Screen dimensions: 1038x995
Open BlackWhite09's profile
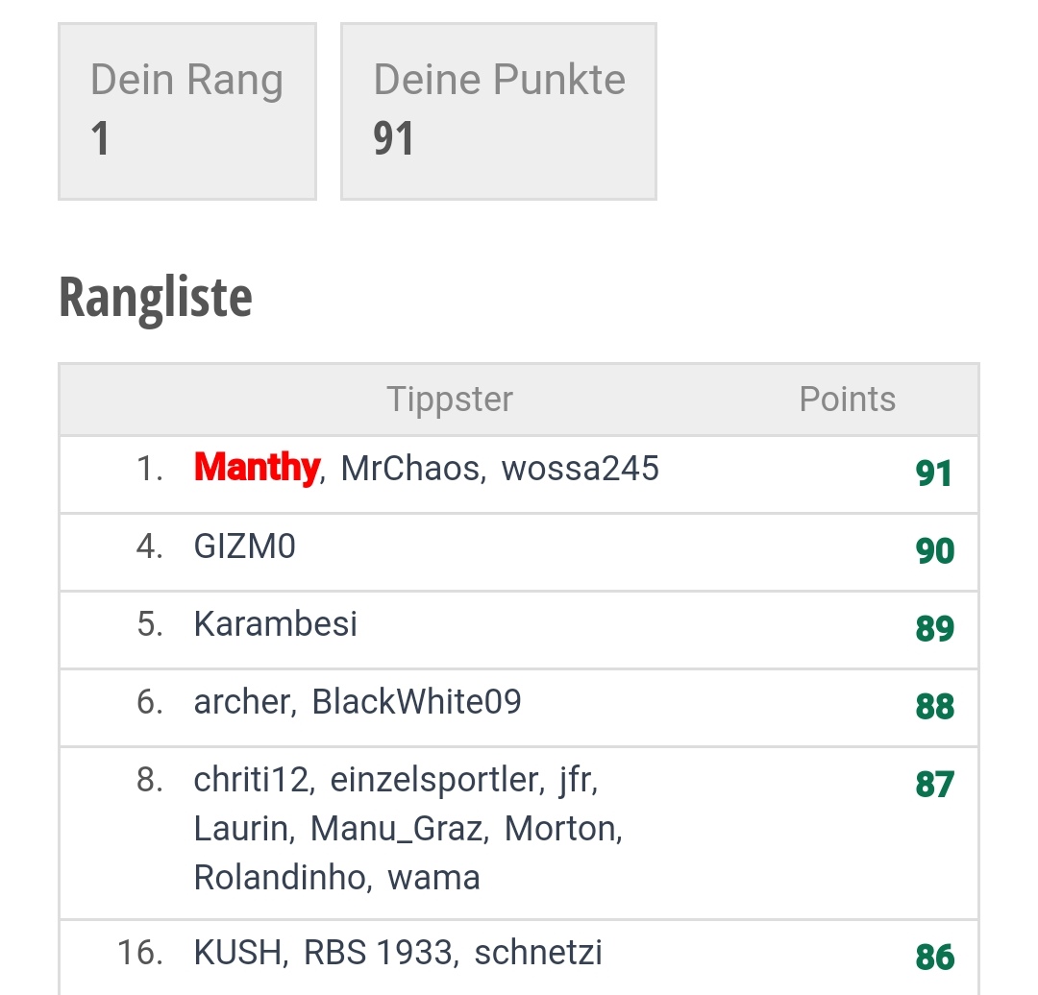click(416, 702)
